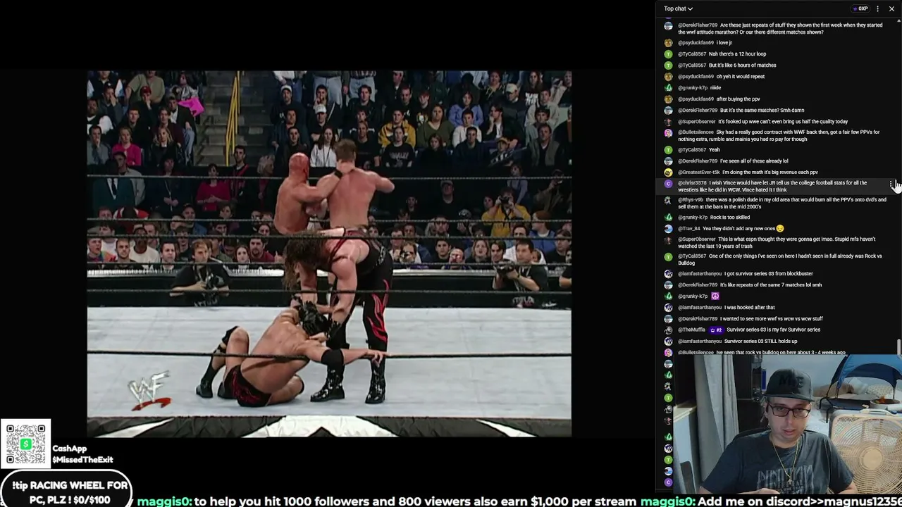Open @Rhys-v9b username link
Image resolution: width=902 pixels, height=507 pixels.
[691, 200]
